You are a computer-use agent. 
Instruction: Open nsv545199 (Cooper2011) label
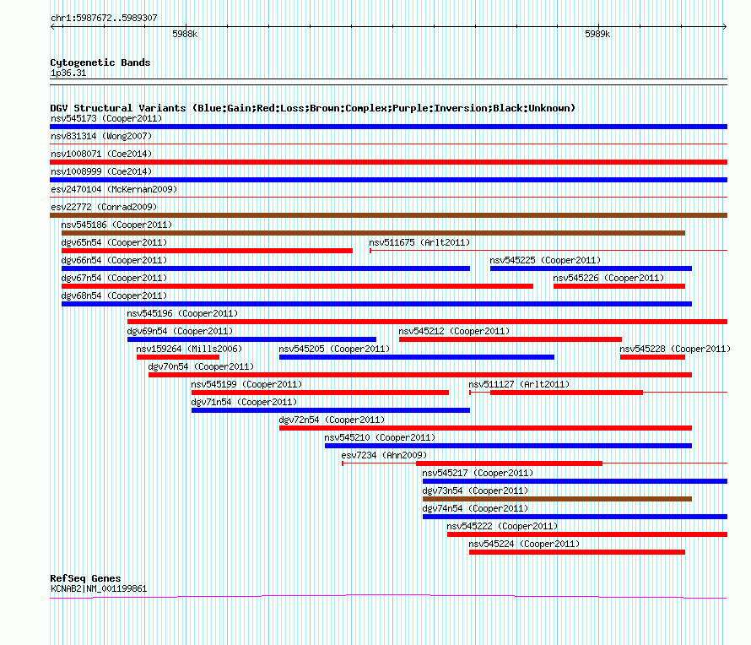click(246, 384)
